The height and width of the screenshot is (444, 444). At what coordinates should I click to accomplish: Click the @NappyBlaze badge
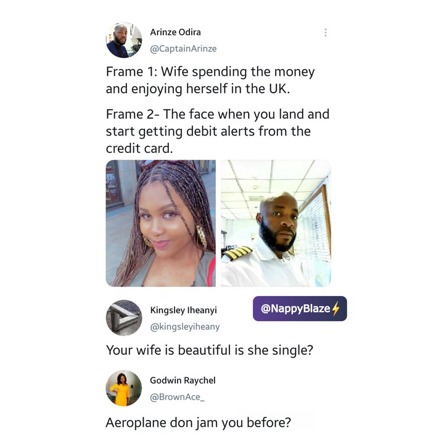click(x=300, y=308)
